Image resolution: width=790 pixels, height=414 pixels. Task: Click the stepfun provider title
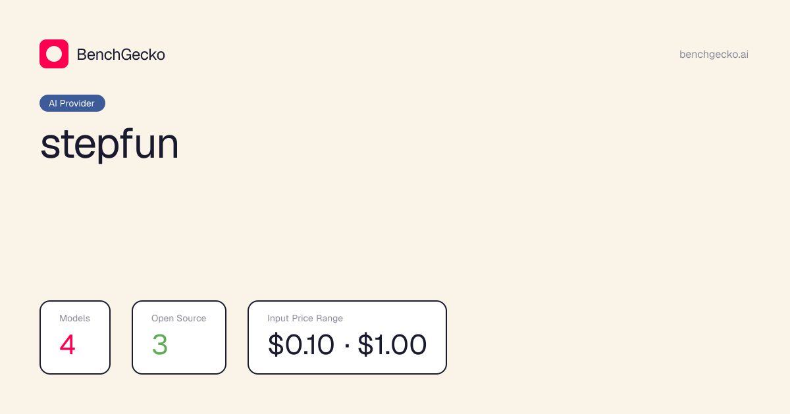click(109, 145)
